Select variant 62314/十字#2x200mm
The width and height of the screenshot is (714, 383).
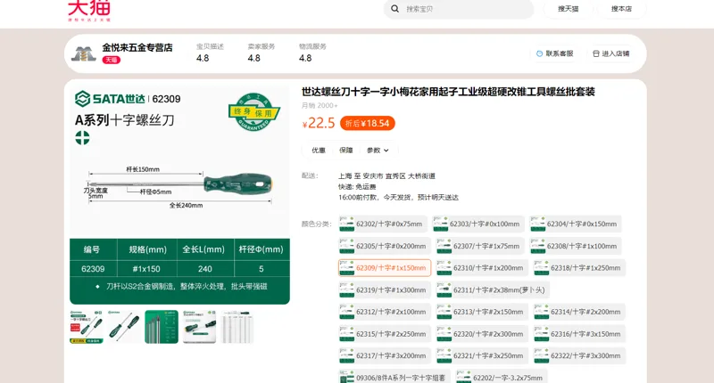[579, 312]
